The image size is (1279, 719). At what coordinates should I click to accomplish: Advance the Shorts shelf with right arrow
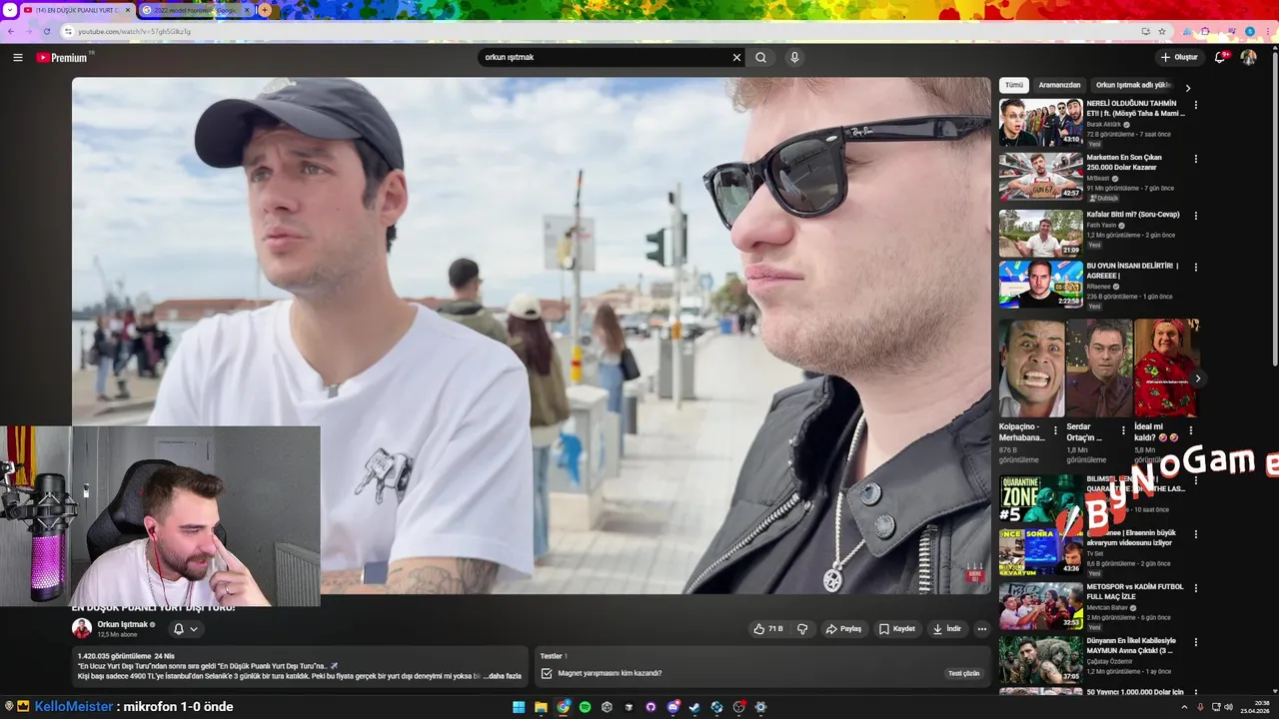coord(1197,378)
